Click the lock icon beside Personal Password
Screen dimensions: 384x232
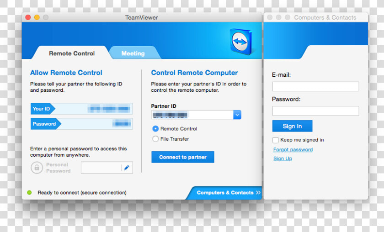coord(37,168)
